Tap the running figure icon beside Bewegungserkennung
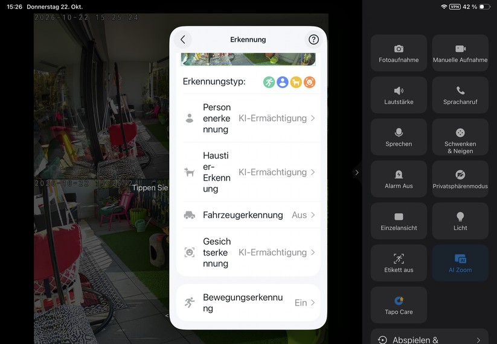The width and height of the screenshot is (497, 344). click(x=190, y=302)
